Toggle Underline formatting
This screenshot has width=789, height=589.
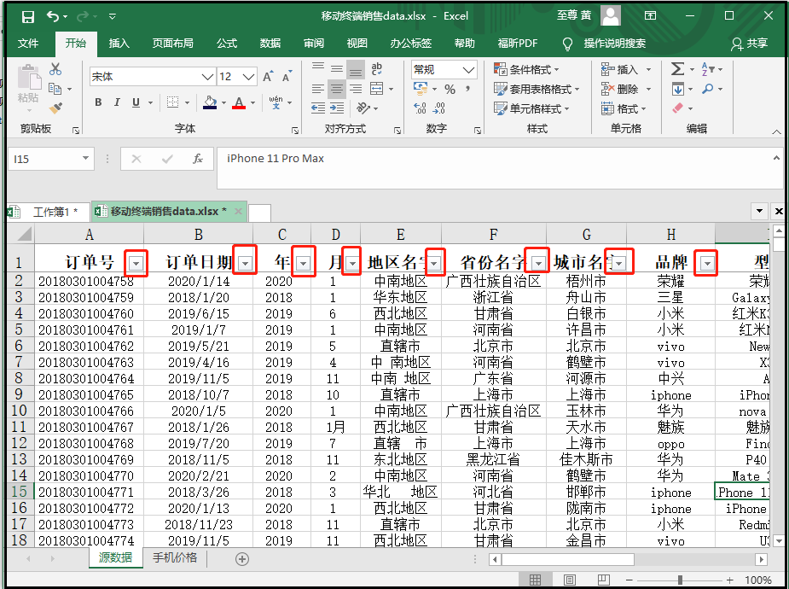(136, 102)
